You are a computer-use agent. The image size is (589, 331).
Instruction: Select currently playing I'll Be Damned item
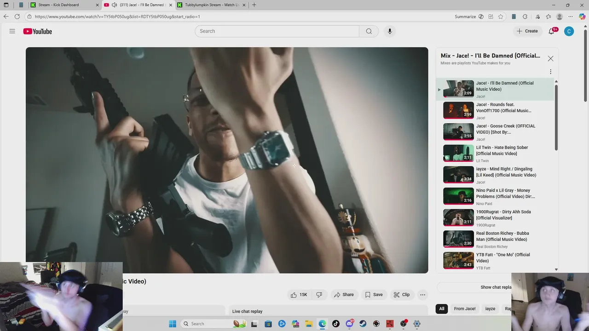click(495, 89)
